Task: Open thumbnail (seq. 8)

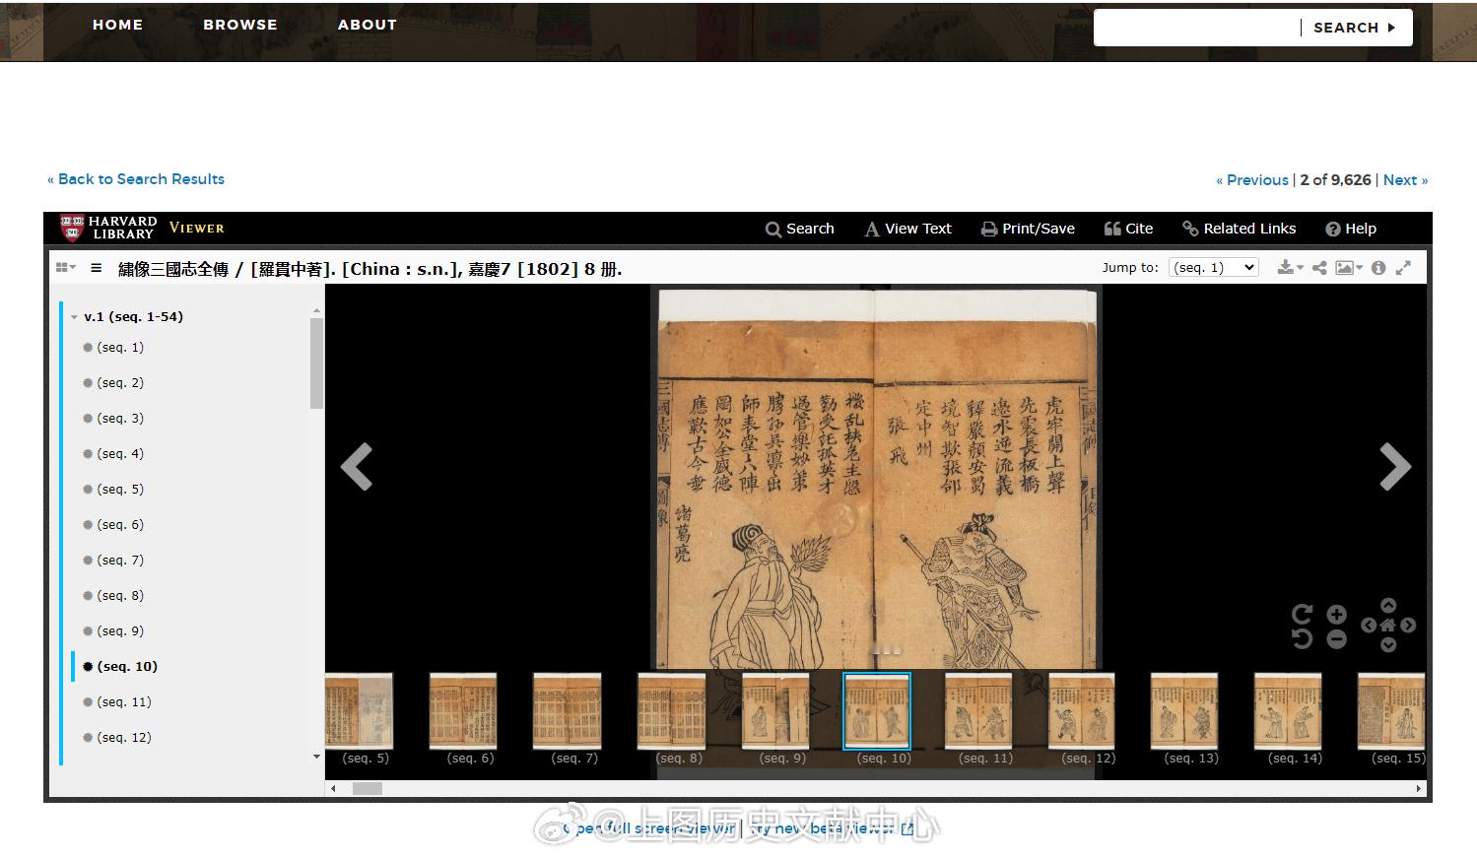Action: (672, 711)
